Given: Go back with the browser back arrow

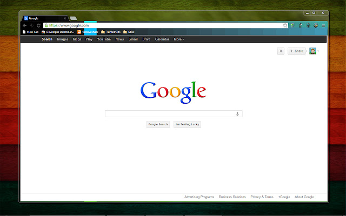Looking at the screenshot, I should 24,25.
